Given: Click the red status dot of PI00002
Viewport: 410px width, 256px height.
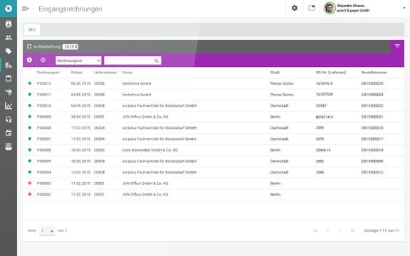Looking at the screenshot, I should click(x=30, y=194).
